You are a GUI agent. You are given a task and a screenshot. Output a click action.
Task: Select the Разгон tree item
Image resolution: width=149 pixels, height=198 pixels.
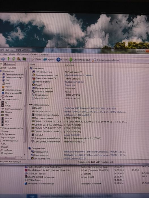click(7, 87)
